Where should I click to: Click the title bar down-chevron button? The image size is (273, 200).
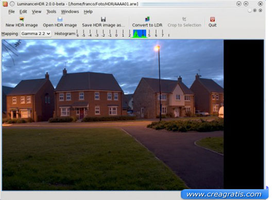[x=238, y=4]
